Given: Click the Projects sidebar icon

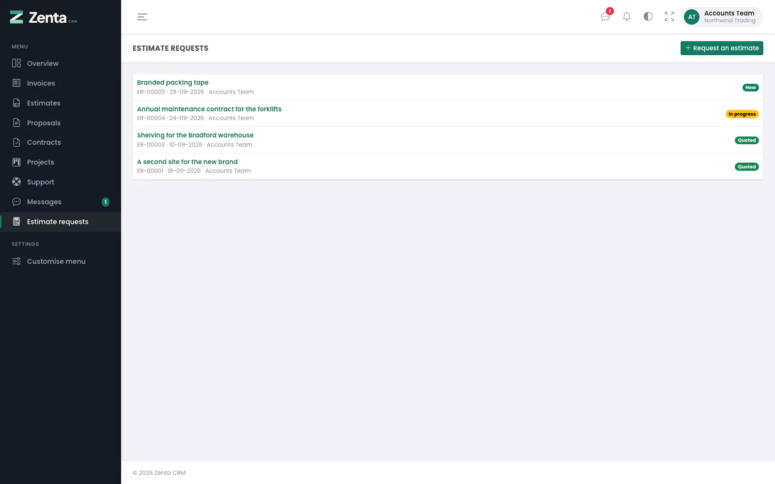Looking at the screenshot, I should (x=16, y=162).
